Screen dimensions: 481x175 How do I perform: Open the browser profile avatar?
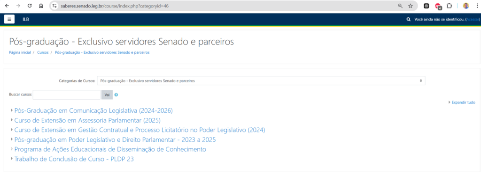[x=466, y=6]
